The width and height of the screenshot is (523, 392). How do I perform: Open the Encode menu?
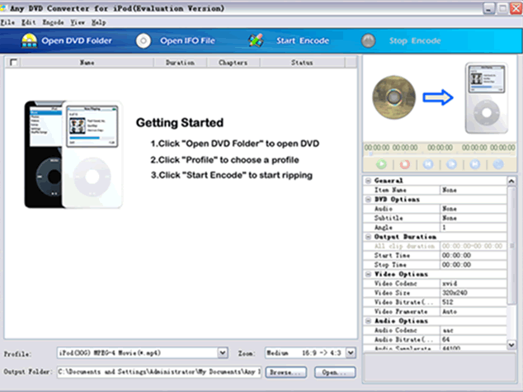[x=53, y=21]
